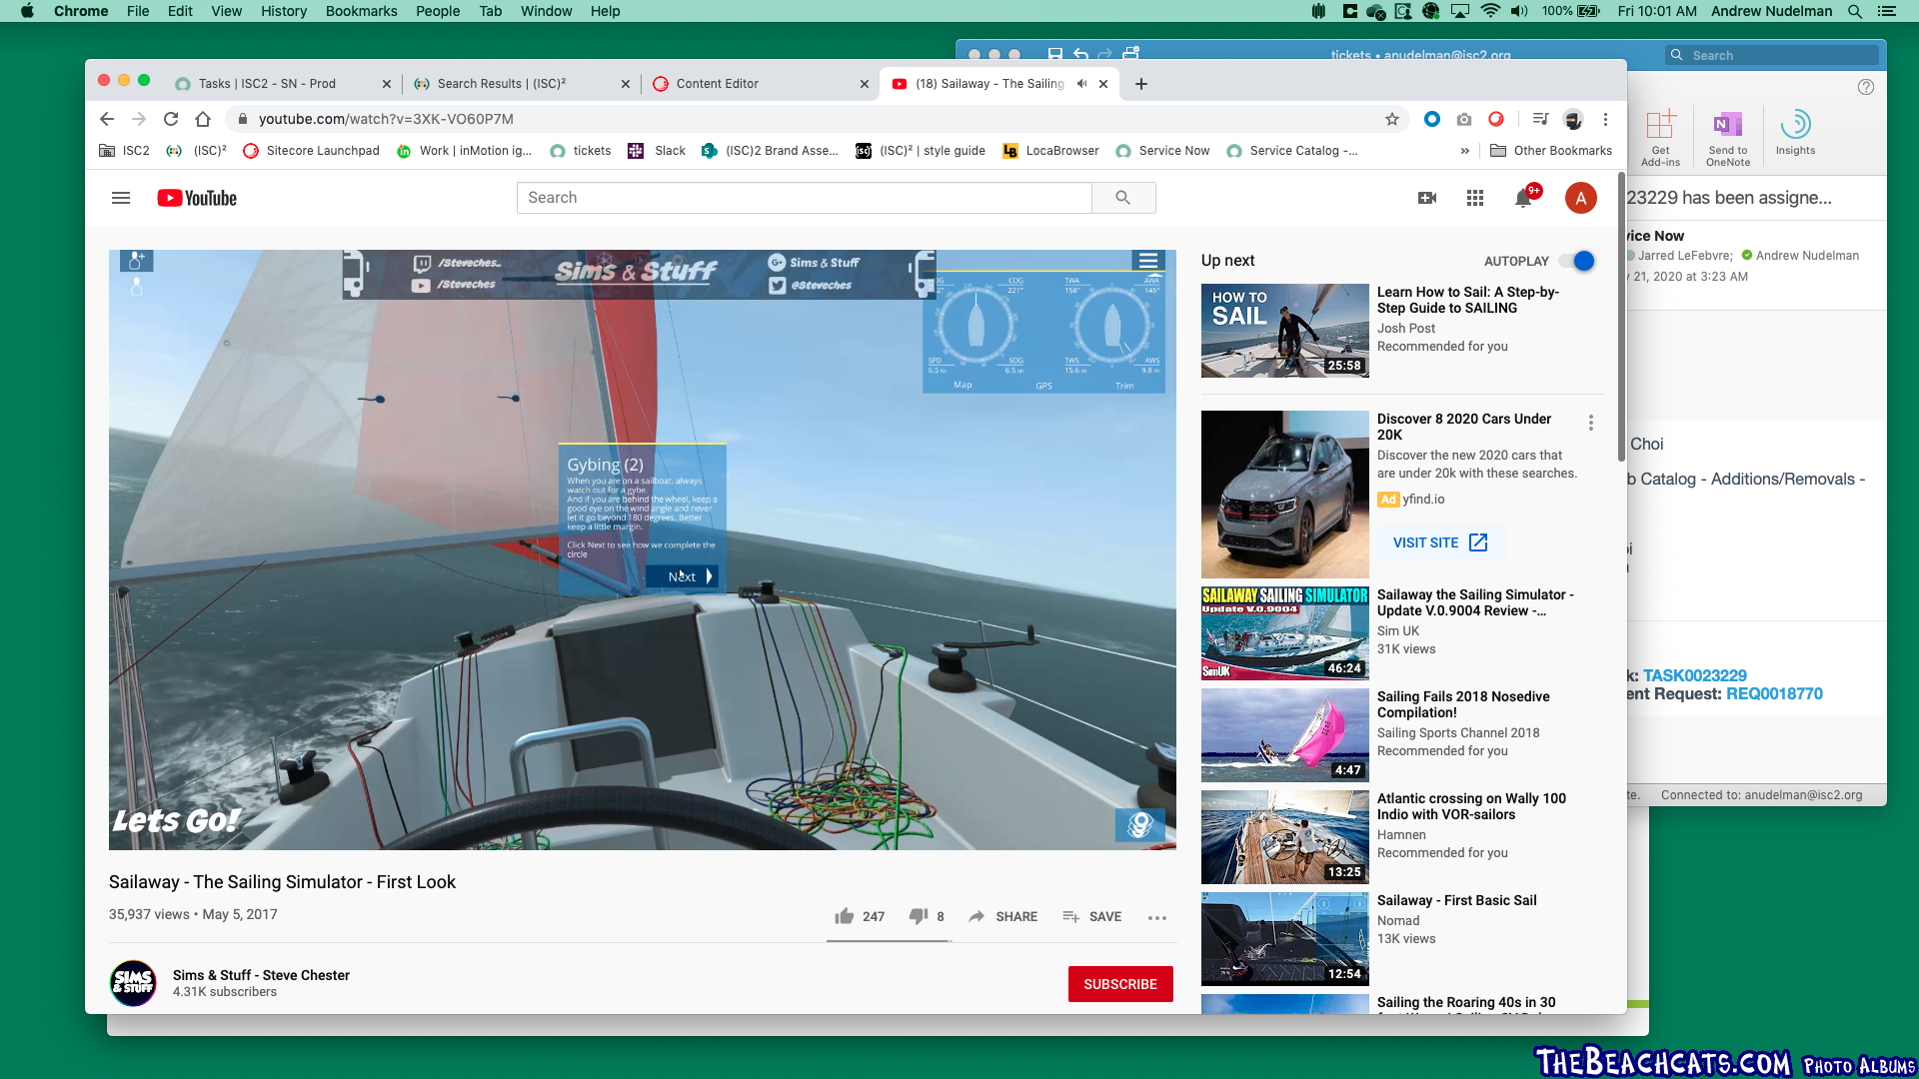Select the History menu in Chrome menu bar
Viewport: 1919px width, 1079px height.
282,12
